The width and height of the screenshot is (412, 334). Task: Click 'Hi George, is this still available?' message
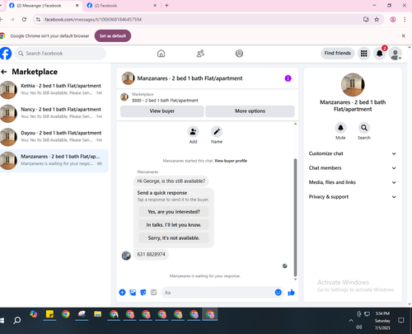point(171,181)
